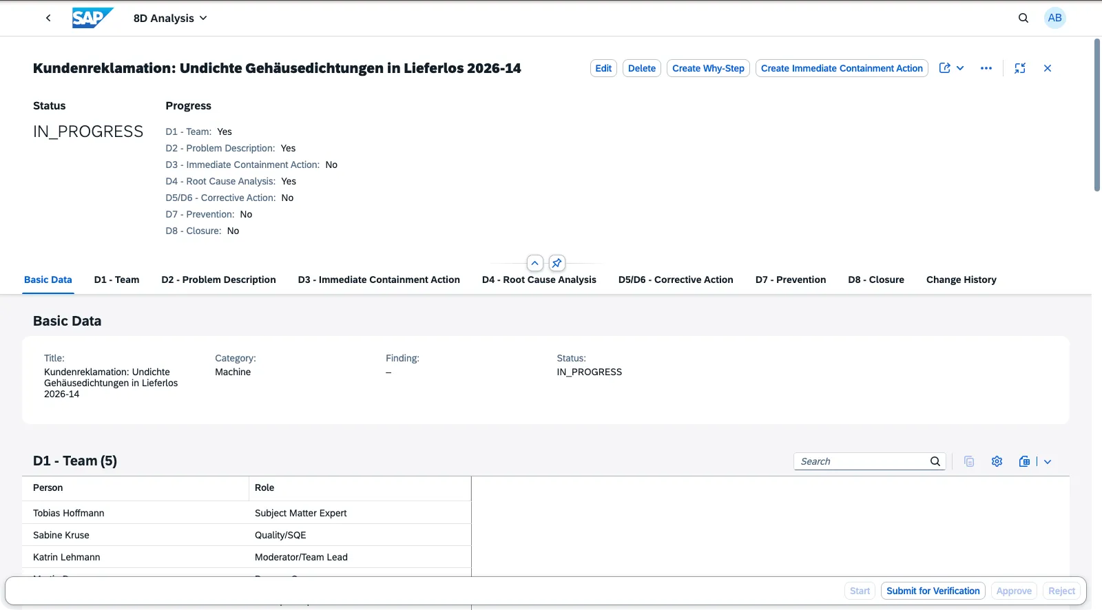The height and width of the screenshot is (610, 1102).
Task: Select the D4 - Root Cause Analysis tab
Action: pyautogui.click(x=539, y=280)
